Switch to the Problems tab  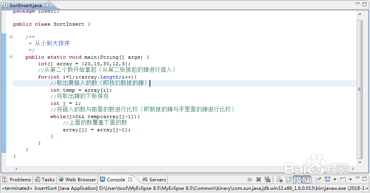17,179
